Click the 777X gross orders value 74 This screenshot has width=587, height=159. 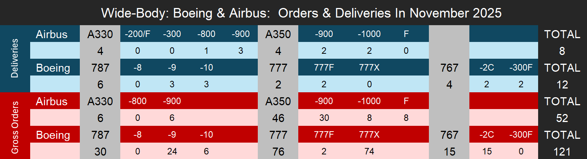(369, 152)
